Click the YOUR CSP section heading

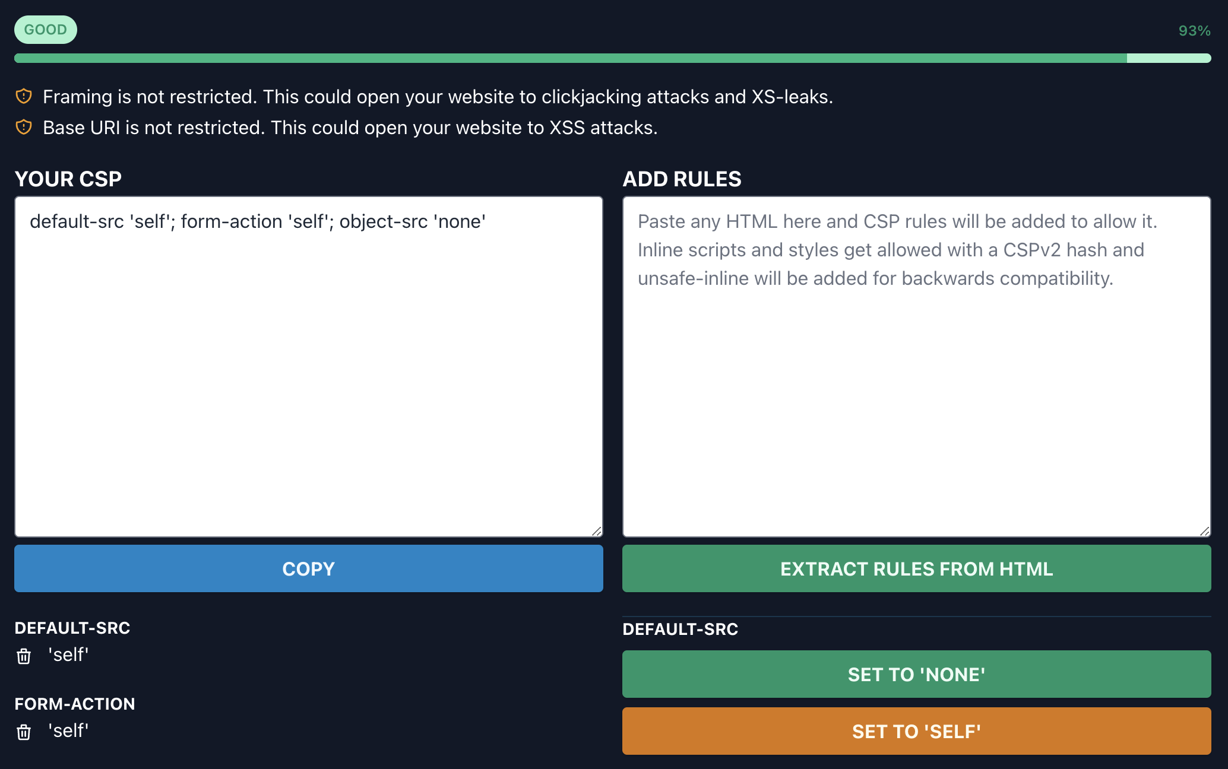(68, 179)
